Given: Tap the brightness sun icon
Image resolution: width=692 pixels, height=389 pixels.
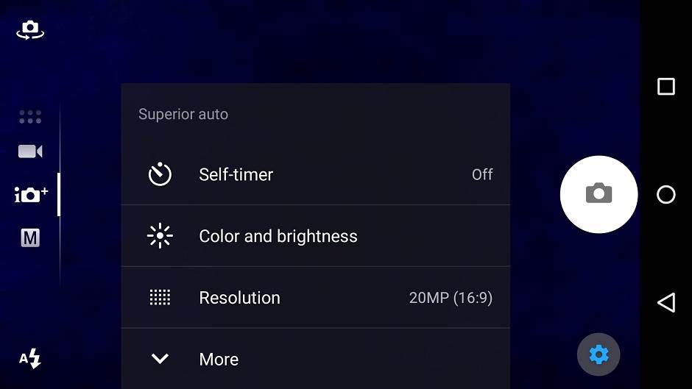Looking at the screenshot, I should (x=160, y=236).
